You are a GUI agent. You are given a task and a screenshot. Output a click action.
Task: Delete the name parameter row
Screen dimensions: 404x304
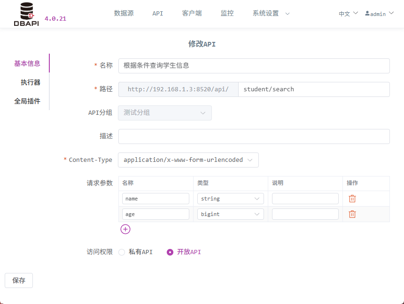[x=352, y=199]
